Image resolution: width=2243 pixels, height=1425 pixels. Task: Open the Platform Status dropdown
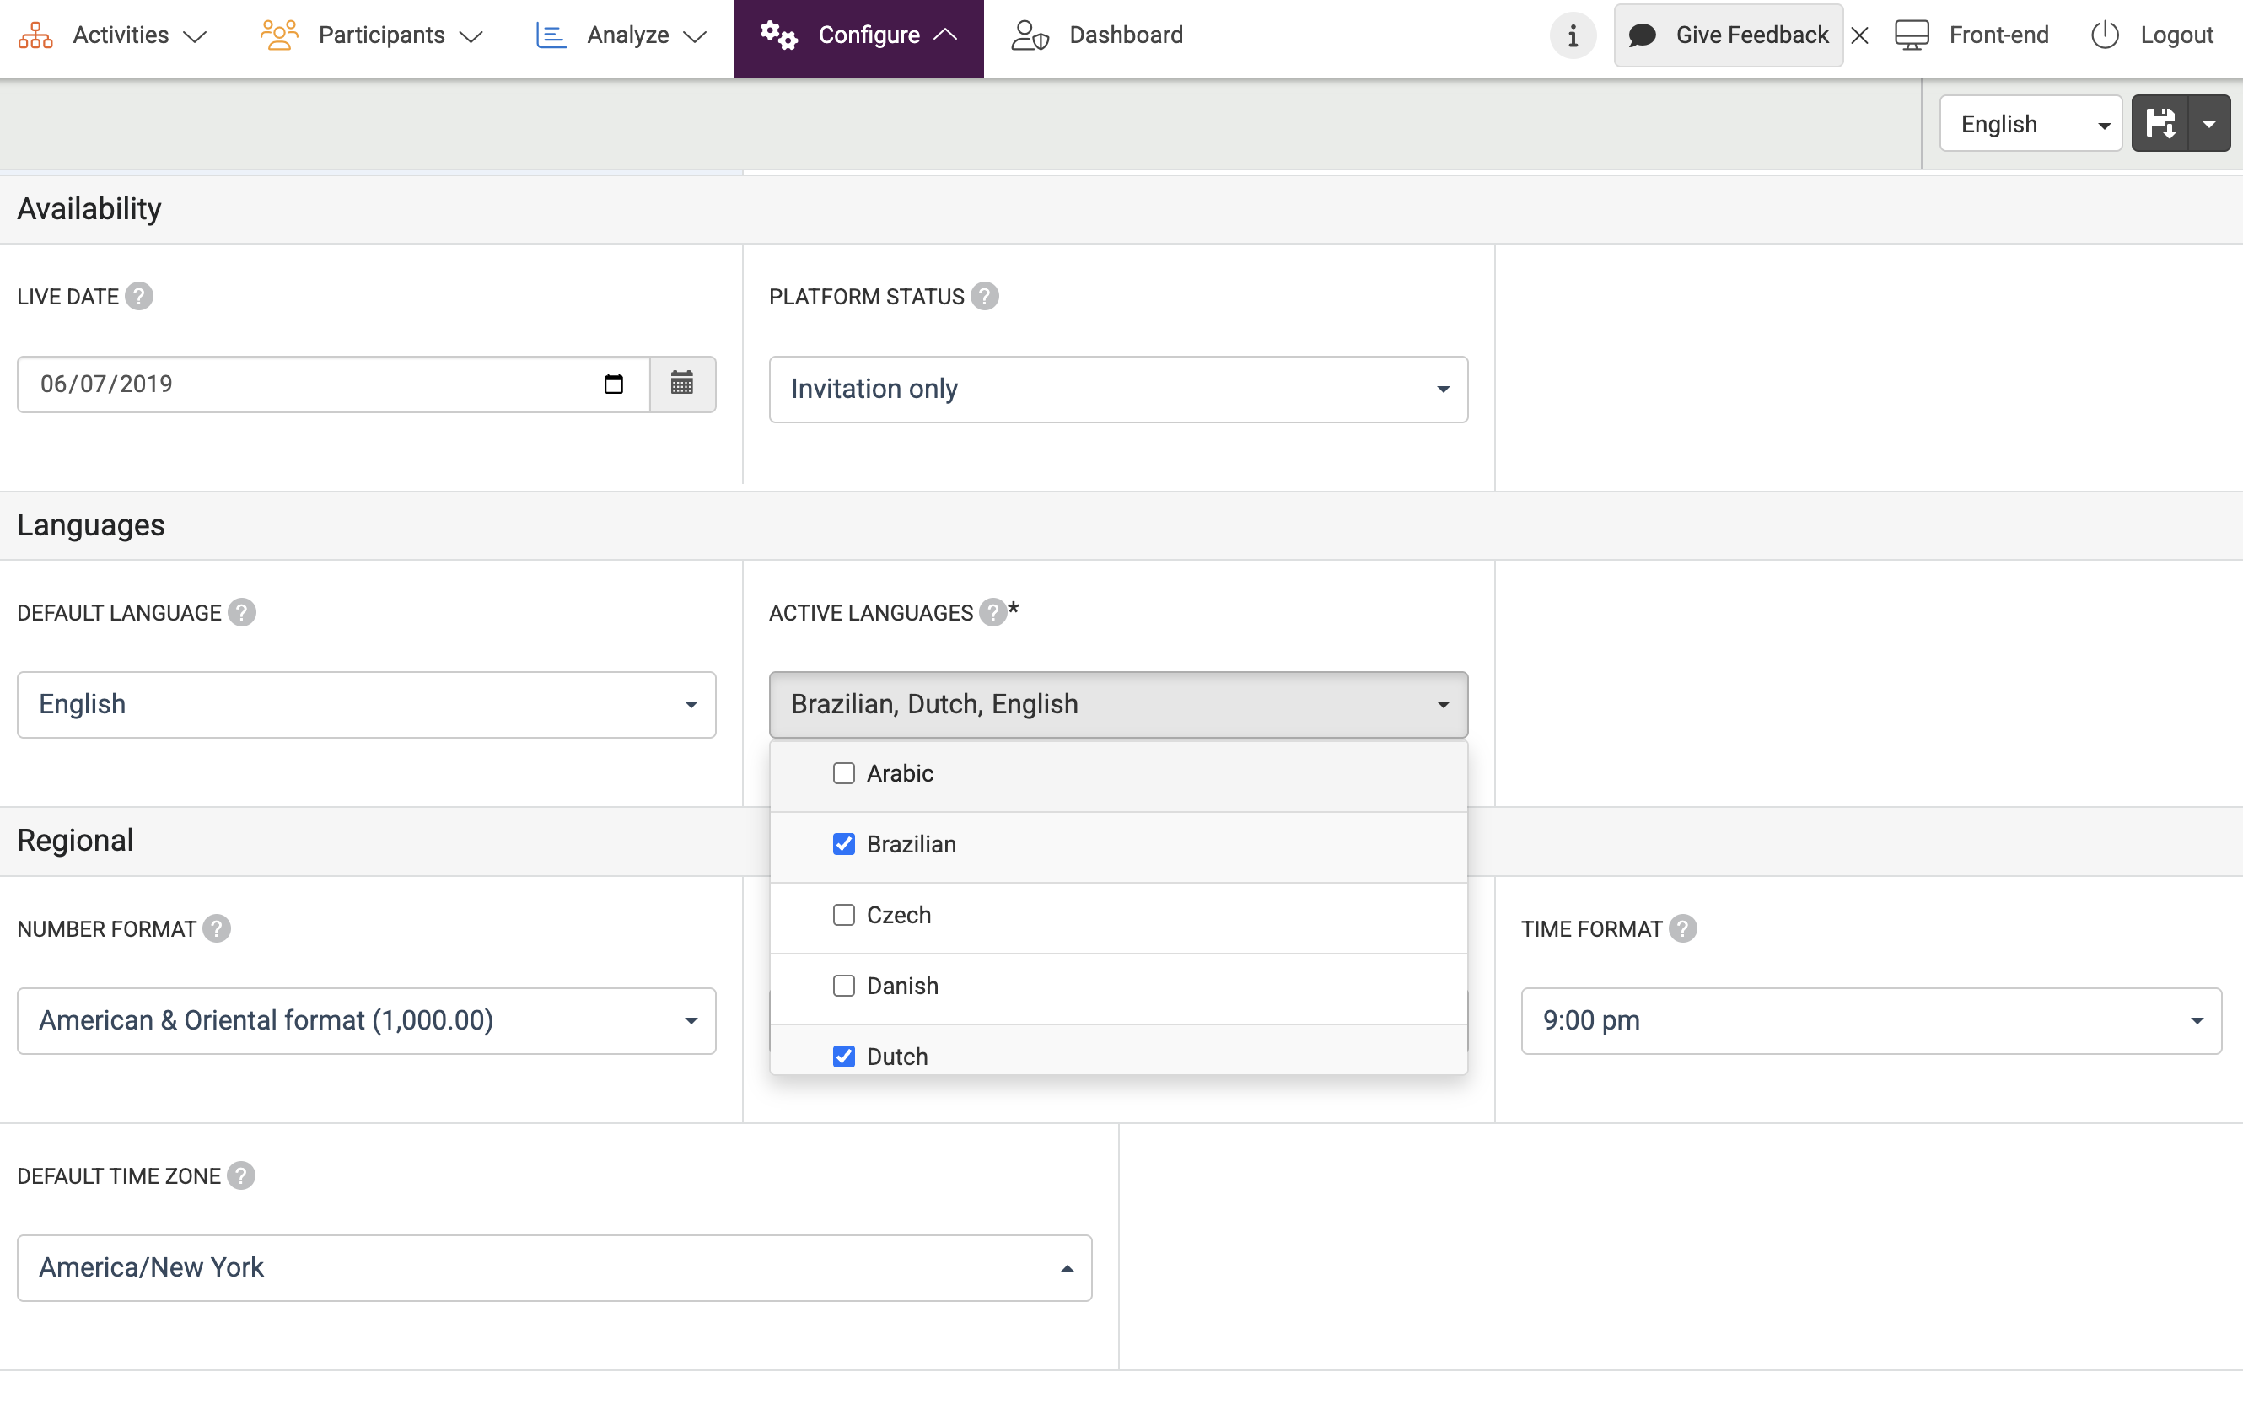coord(1118,390)
